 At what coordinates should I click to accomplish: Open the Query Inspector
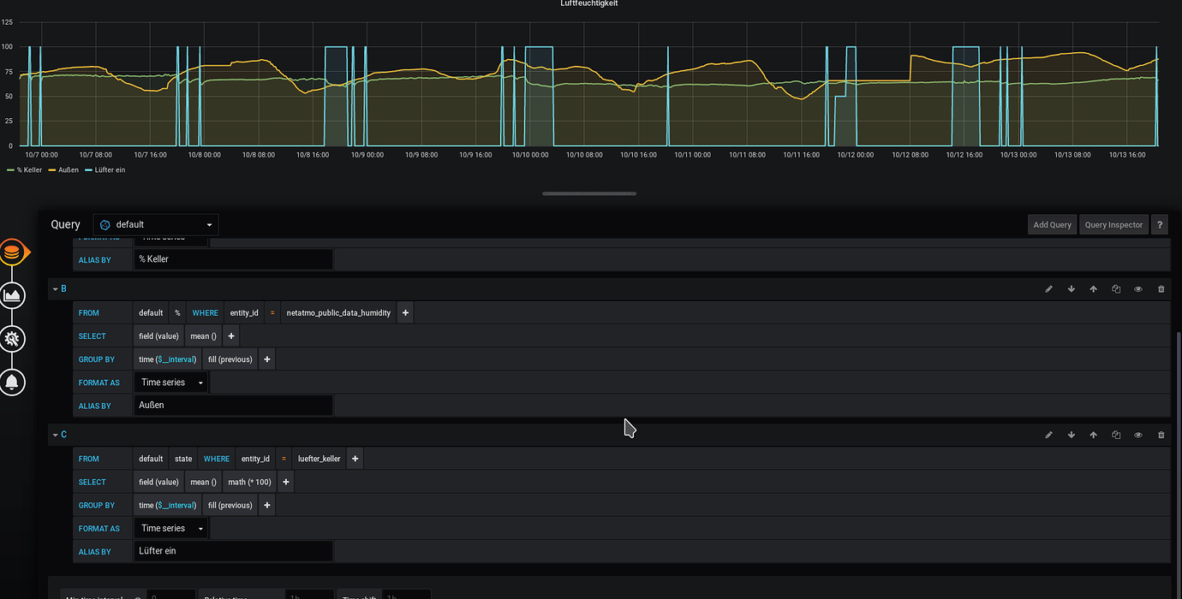(x=1113, y=224)
